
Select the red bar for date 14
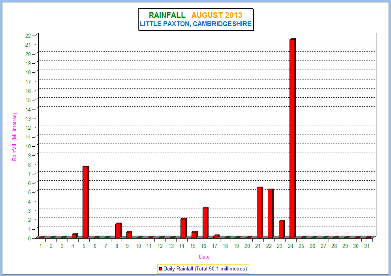coord(184,228)
